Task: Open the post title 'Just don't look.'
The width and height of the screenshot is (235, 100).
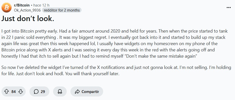Action: [28, 19]
